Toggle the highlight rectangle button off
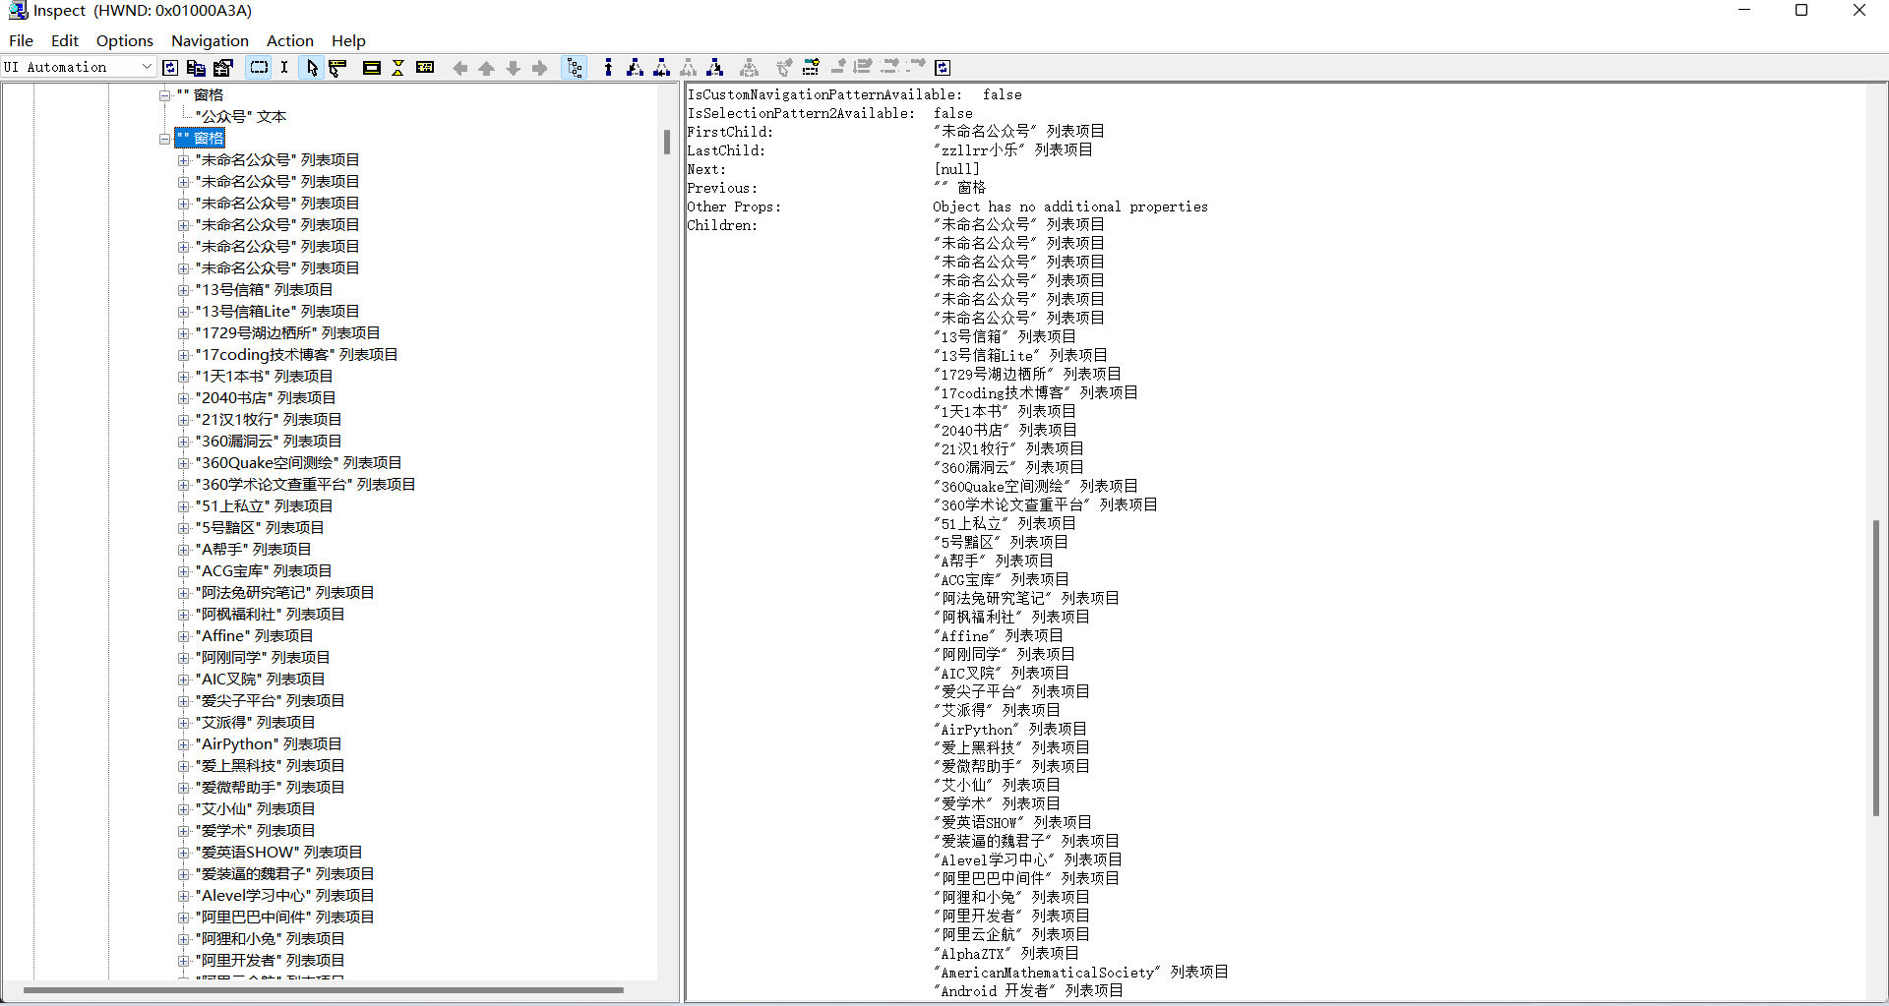The image size is (1889, 1006). coord(259,67)
